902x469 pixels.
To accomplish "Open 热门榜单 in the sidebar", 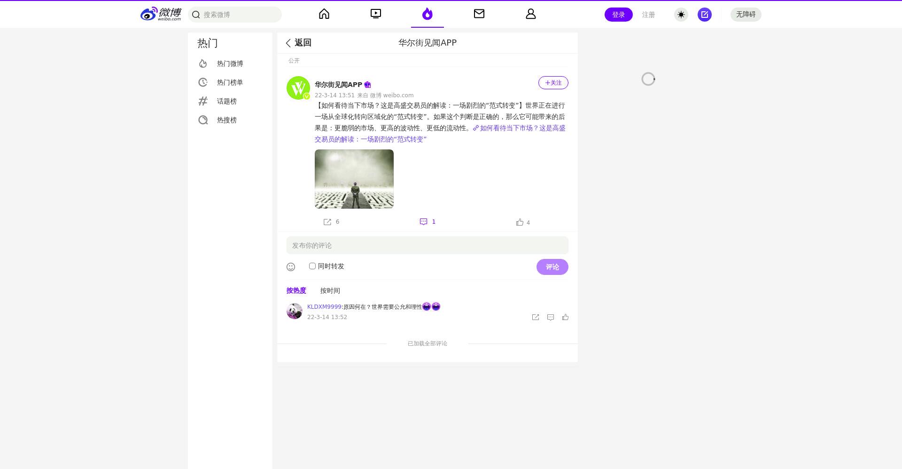I will [230, 82].
